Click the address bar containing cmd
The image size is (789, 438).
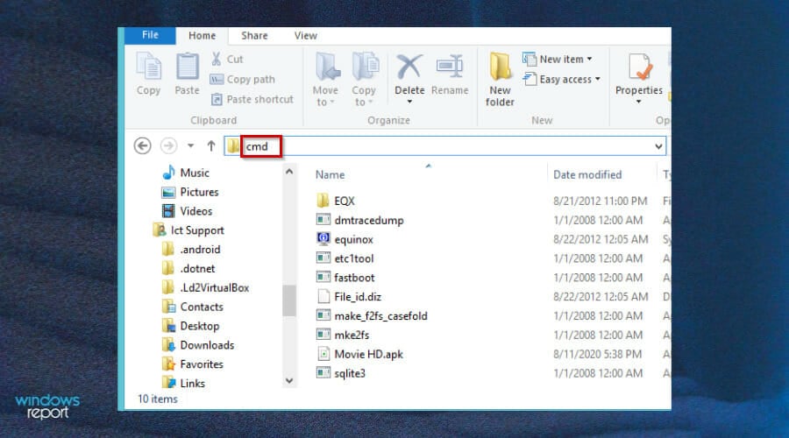444,146
